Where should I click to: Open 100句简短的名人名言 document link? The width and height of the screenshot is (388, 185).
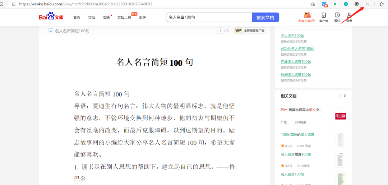(x=297, y=135)
